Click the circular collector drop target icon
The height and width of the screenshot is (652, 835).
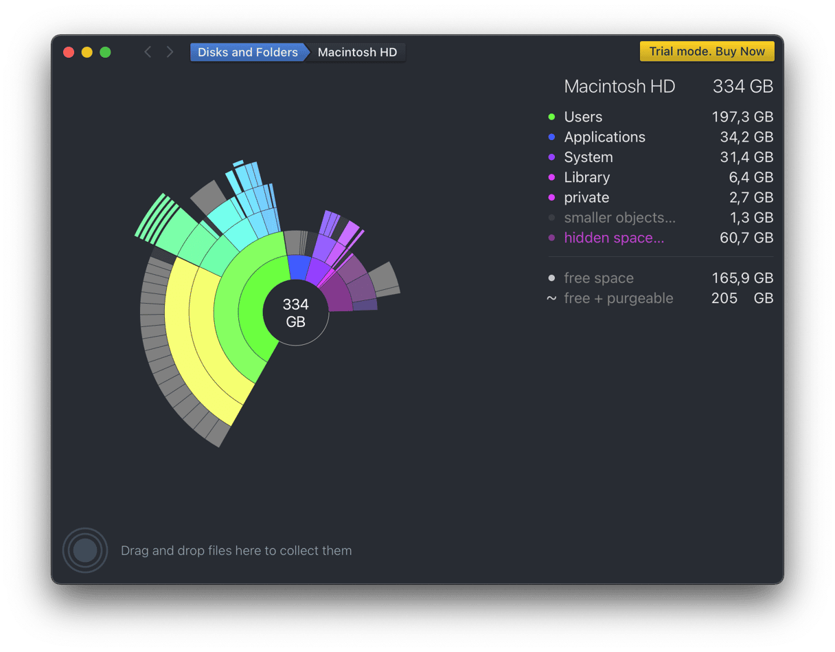(x=85, y=550)
